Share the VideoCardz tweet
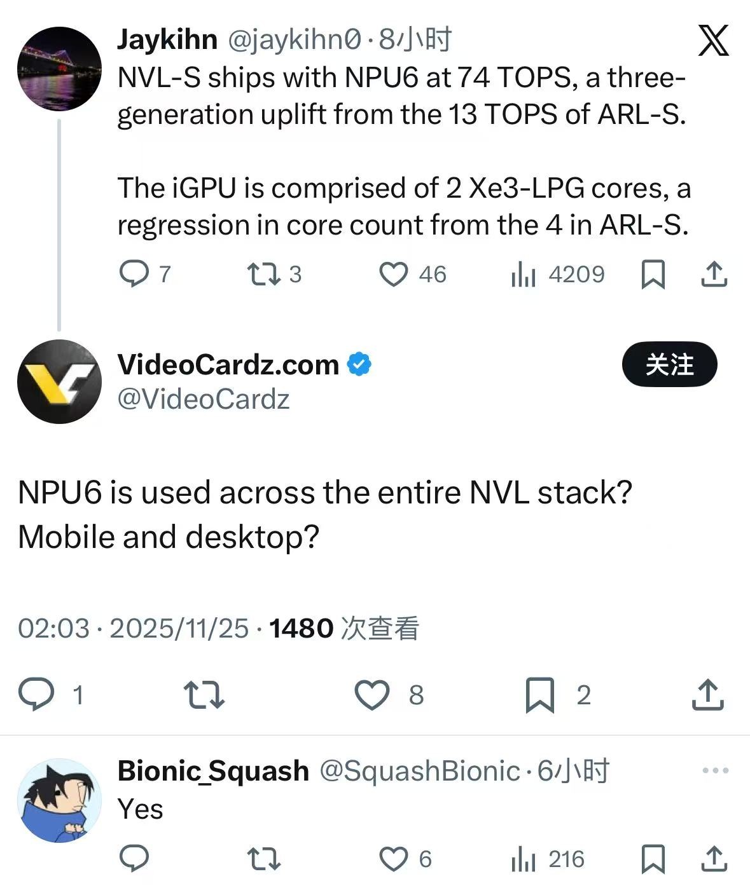This screenshot has width=750, height=895. pos(707,694)
